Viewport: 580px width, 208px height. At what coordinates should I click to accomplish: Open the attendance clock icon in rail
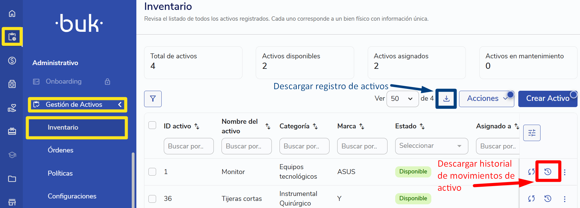12,84
